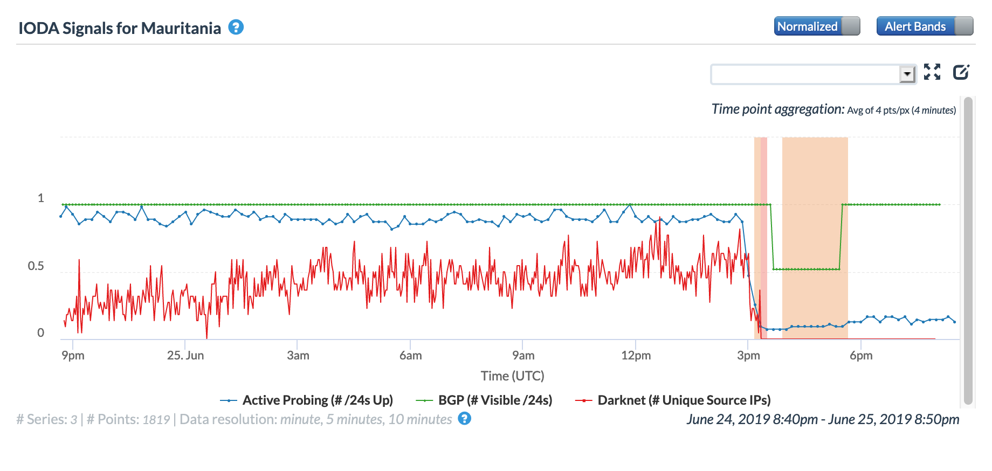Click the data resolution help icon

click(x=464, y=419)
